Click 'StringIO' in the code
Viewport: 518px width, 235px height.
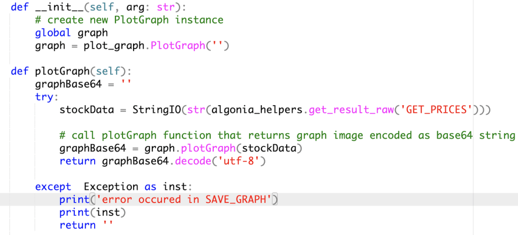(x=157, y=109)
